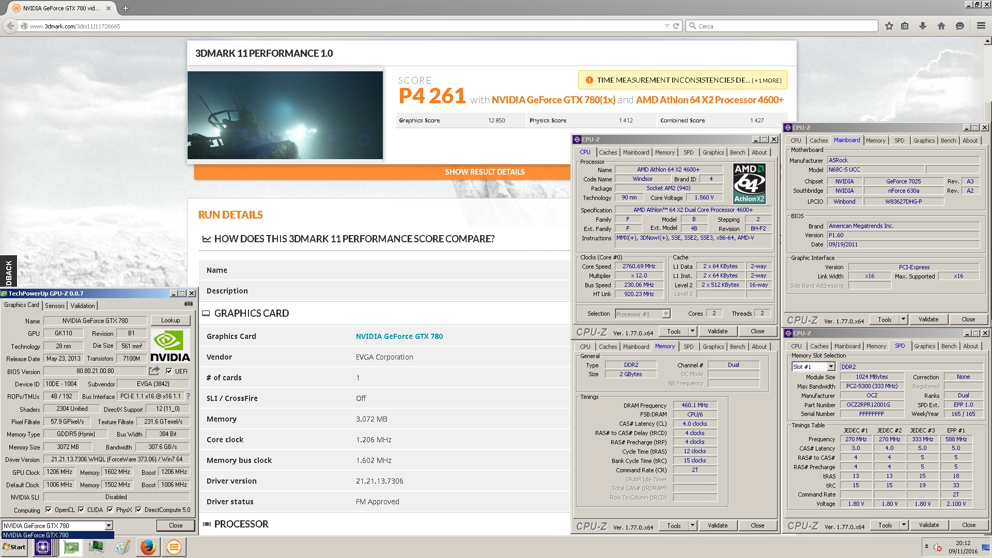The height and width of the screenshot is (558, 992).
Task: Close the NVIDIA GeForce GTX 780 browser tab
Action: (x=109, y=8)
